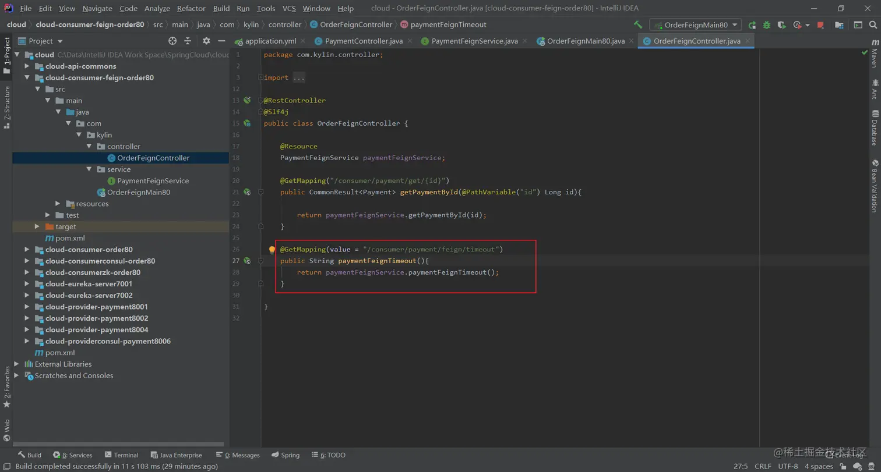Screen dimensions: 881x472
Task: Switch to the PaymentController.java tab
Action: tap(364, 41)
